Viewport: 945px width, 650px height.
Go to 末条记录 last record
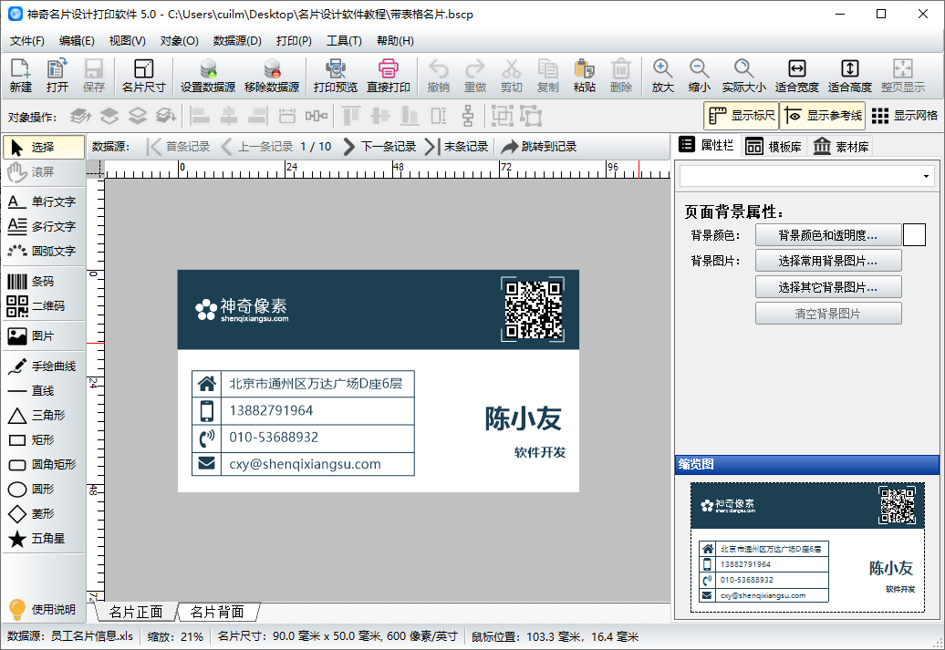(457, 147)
